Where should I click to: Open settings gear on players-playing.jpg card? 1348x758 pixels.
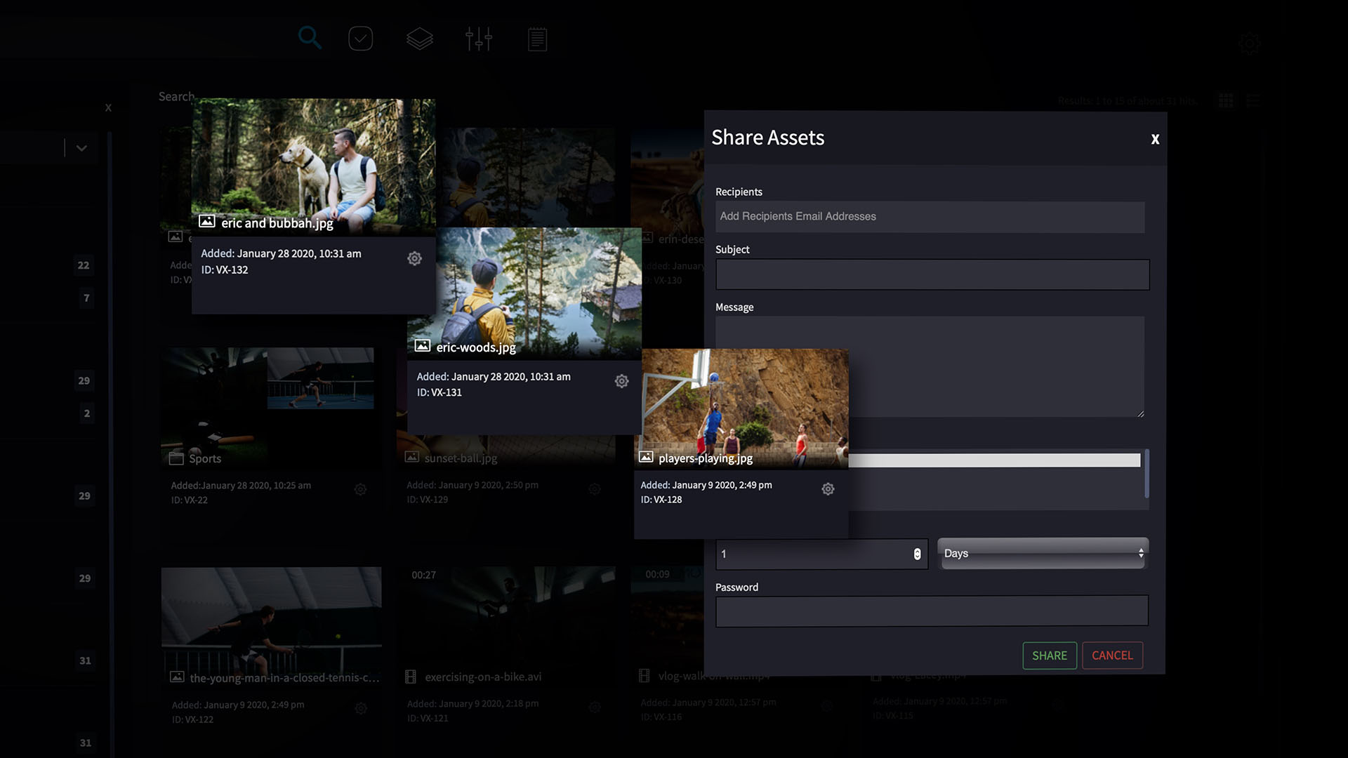coord(828,489)
